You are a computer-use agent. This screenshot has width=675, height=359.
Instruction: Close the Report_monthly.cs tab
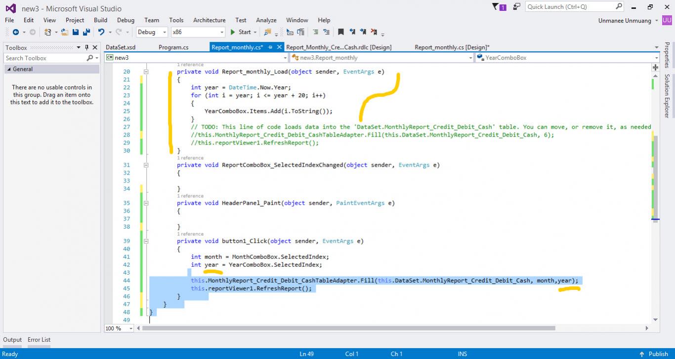pos(279,47)
